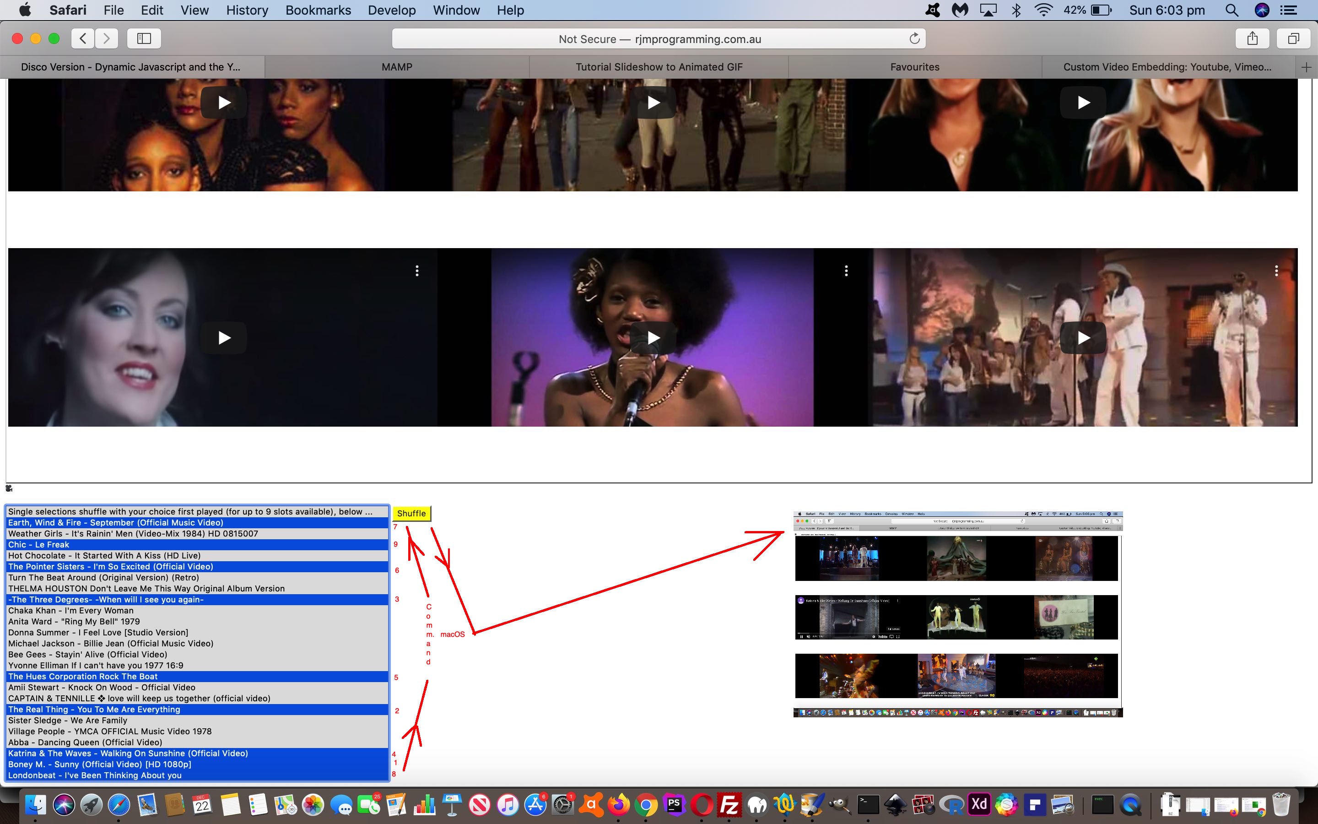The image size is (1318, 824).
Task: Switch to the MAMP tab
Action: 397,67
